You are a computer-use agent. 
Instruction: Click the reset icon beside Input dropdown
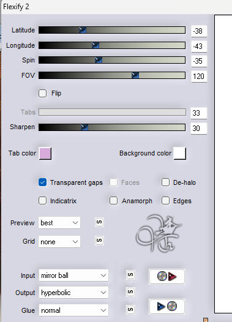[x=130, y=275]
